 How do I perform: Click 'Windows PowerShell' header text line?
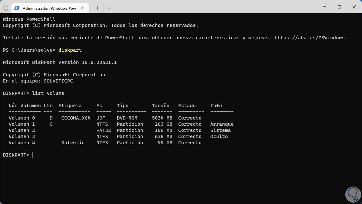[x=29, y=19]
